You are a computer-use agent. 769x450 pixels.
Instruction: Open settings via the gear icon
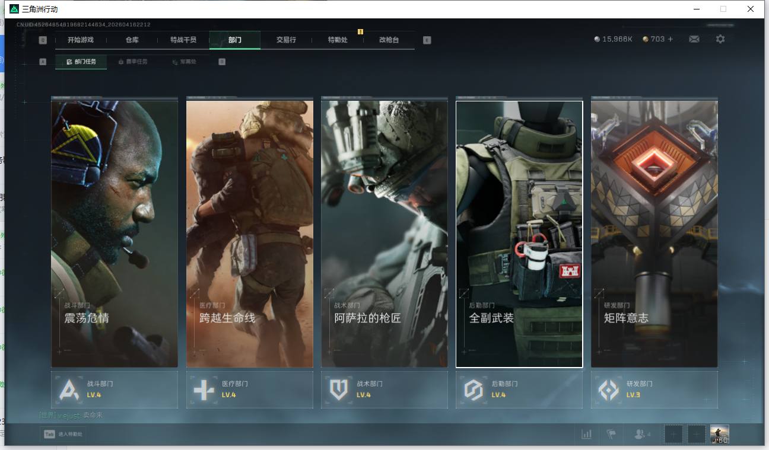(x=720, y=39)
